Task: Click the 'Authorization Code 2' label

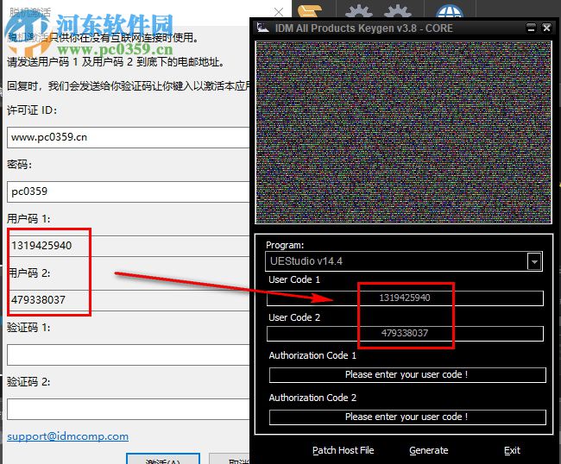Action: [312, 398]
